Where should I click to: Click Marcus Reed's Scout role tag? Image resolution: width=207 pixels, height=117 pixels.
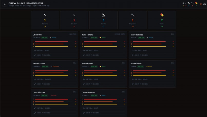tap(150, 38)
